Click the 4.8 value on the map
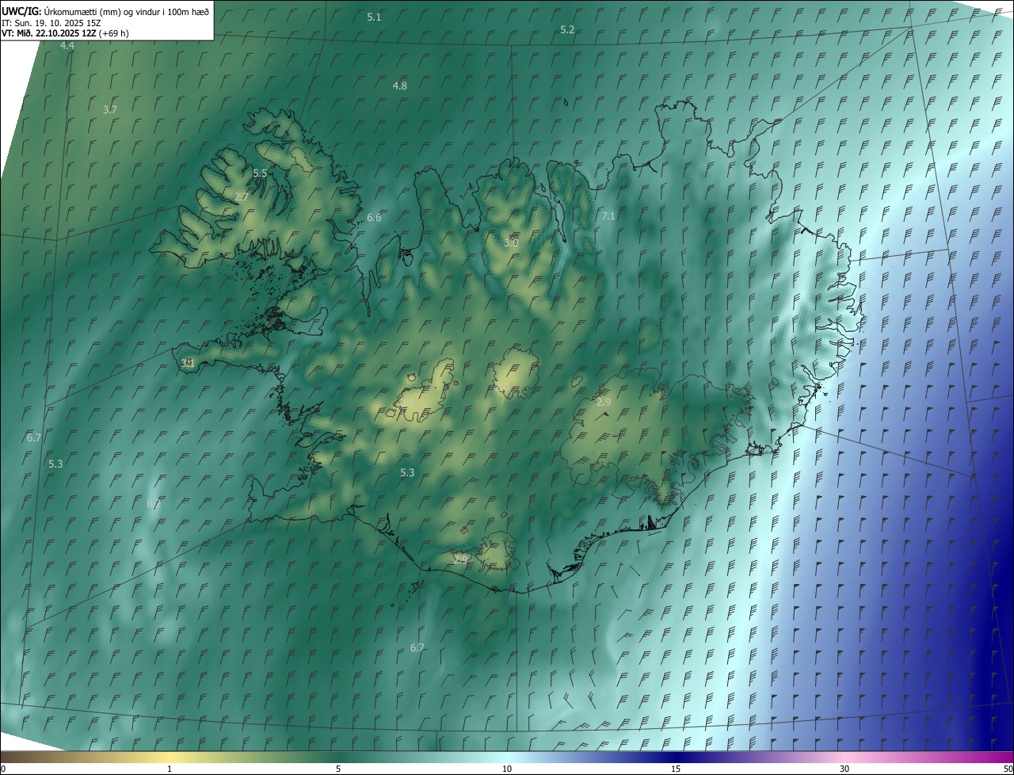 click(x=400, y=86)
